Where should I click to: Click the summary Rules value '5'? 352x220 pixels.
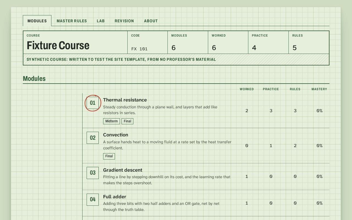coord(295,48)
